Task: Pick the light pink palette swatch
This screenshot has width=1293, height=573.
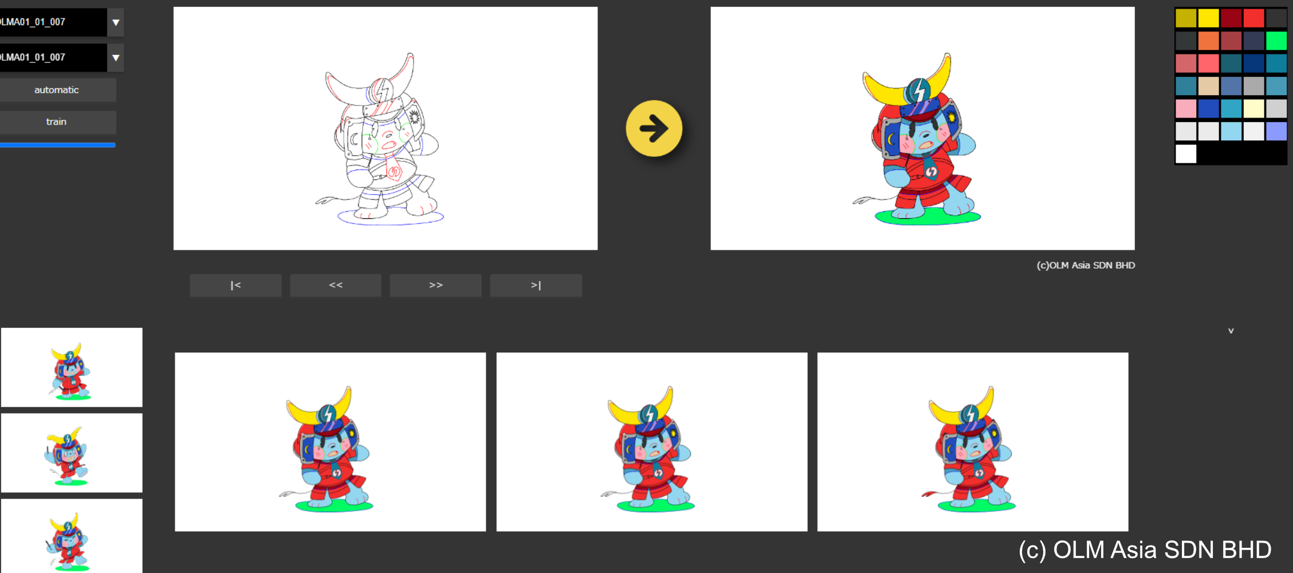Action: pos(1186,108)
